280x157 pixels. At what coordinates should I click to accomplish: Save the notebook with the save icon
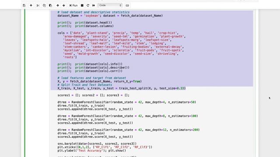tap(24, 6)
